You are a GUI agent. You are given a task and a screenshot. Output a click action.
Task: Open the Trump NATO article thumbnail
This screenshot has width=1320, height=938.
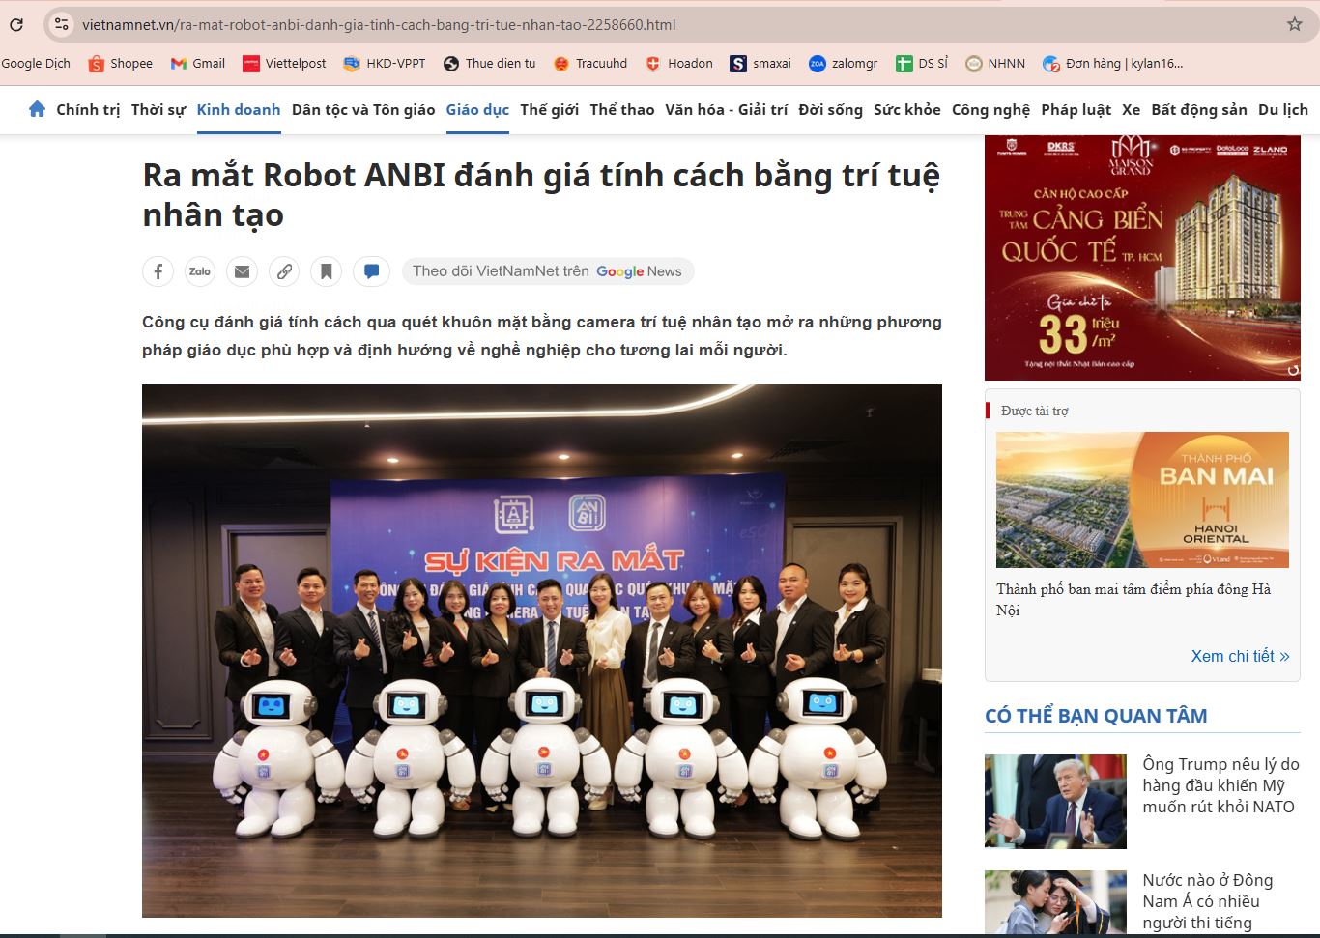coord(1055,802)
